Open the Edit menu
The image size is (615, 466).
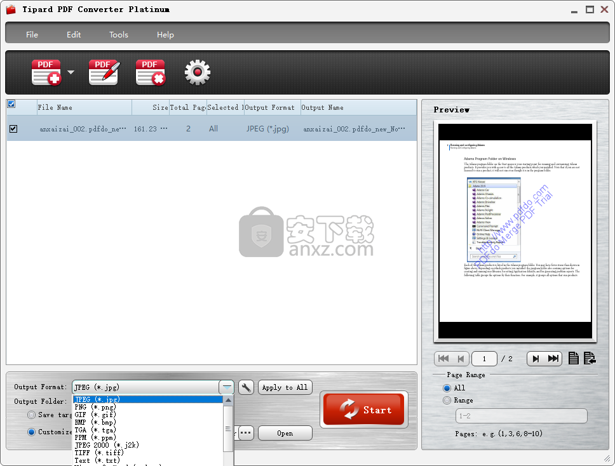pyautogui.click(x=74, y=34)
